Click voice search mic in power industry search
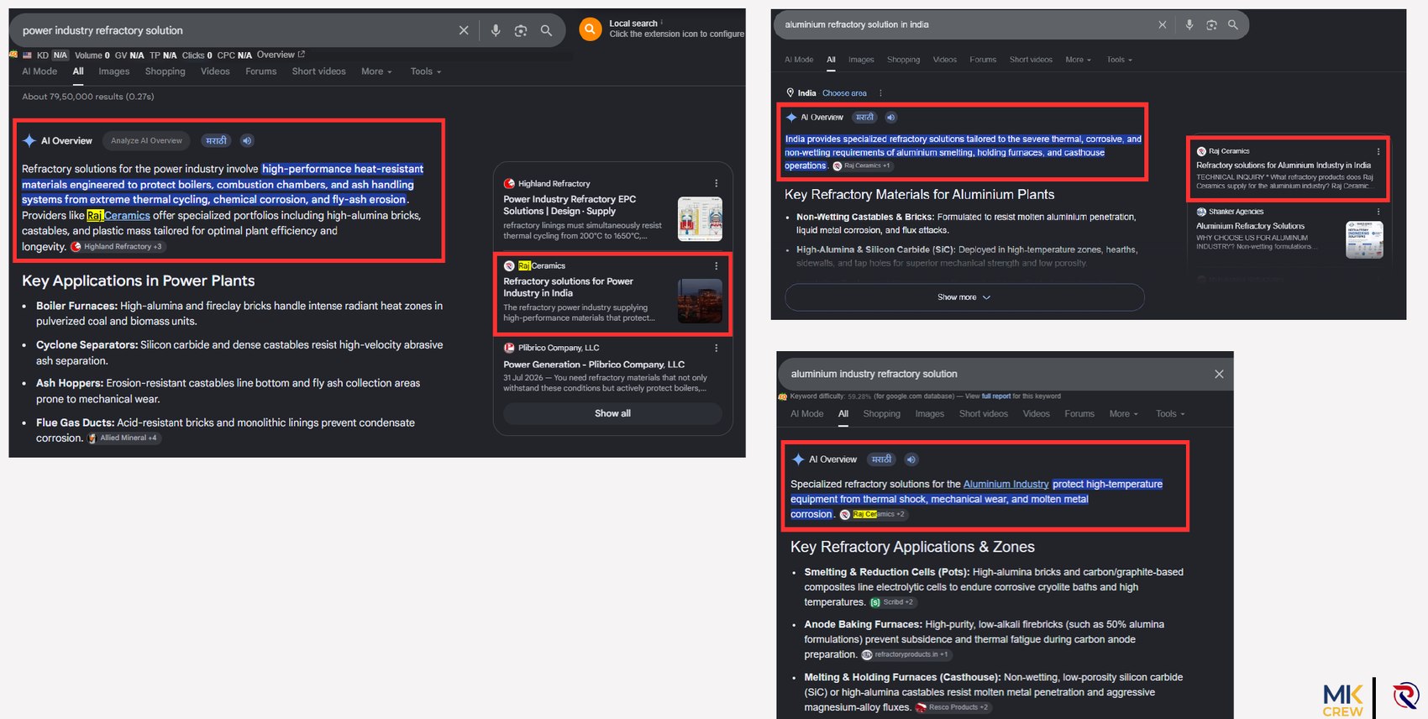This screenshot has height=719, width=1428. click(496, 30)
